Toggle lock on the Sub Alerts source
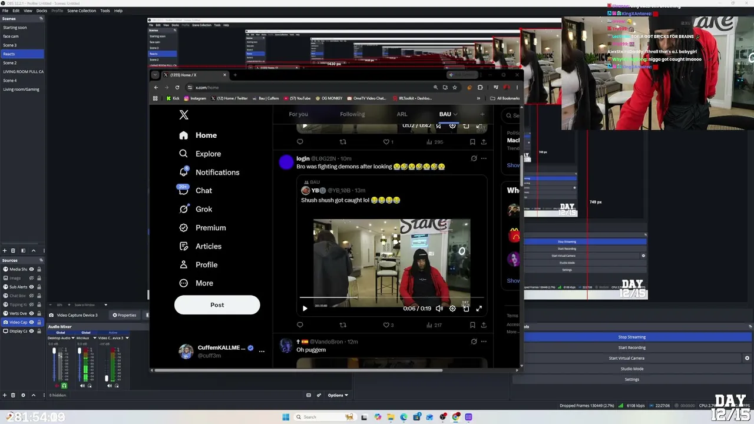Screen dimensions: 754x424 [39, 287]
